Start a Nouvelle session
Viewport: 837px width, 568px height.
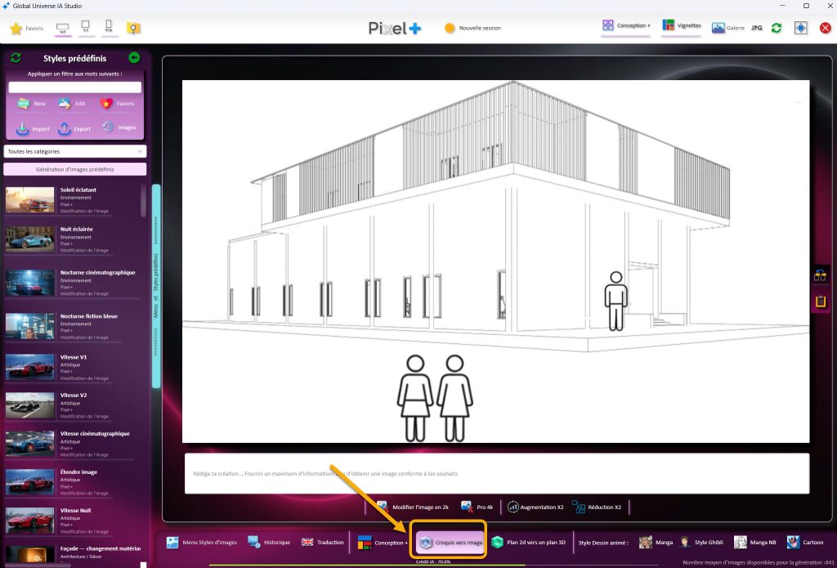click(x=472, y=28)
